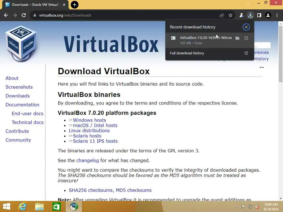The width and height of the screenshot is (283, 212).
Task: Open Technical docs
Action: (x=28, y=122)
